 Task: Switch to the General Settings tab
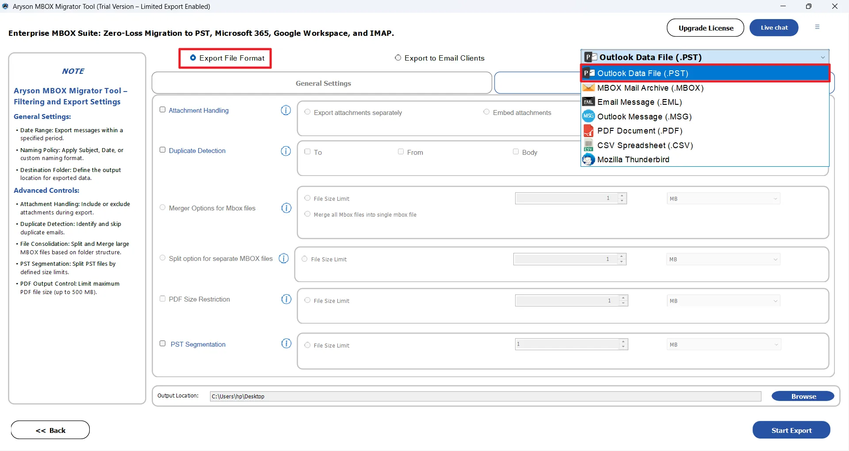coord(322,83)
